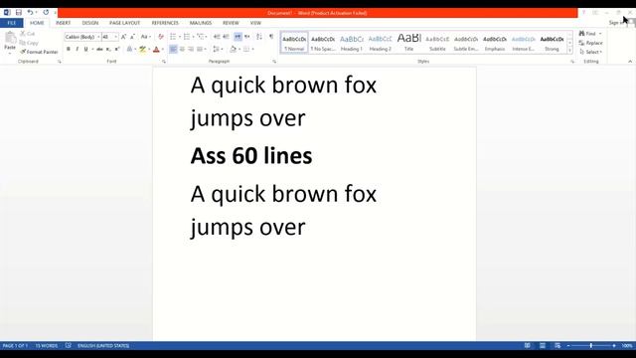Switch to Read Mode view
The width and height of the screenshot is (636, 358).
527,345
